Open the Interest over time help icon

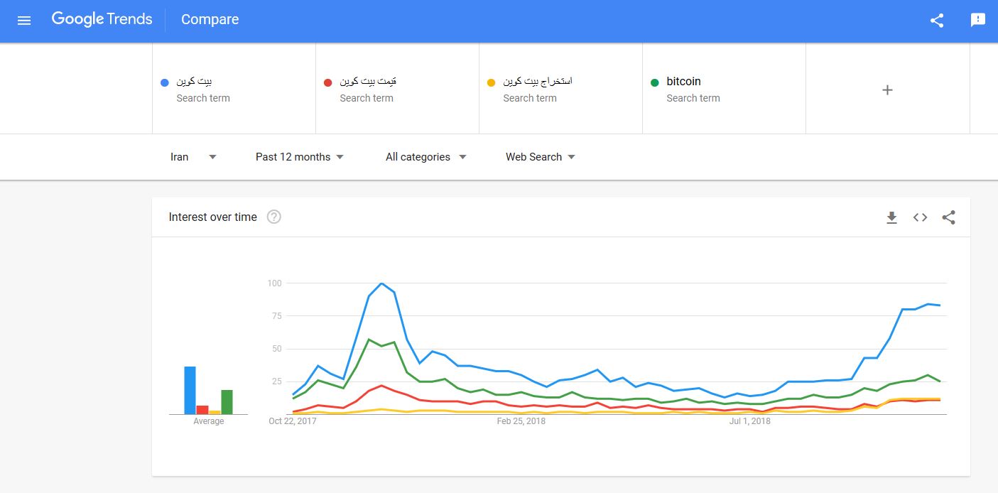pos(273,217)
